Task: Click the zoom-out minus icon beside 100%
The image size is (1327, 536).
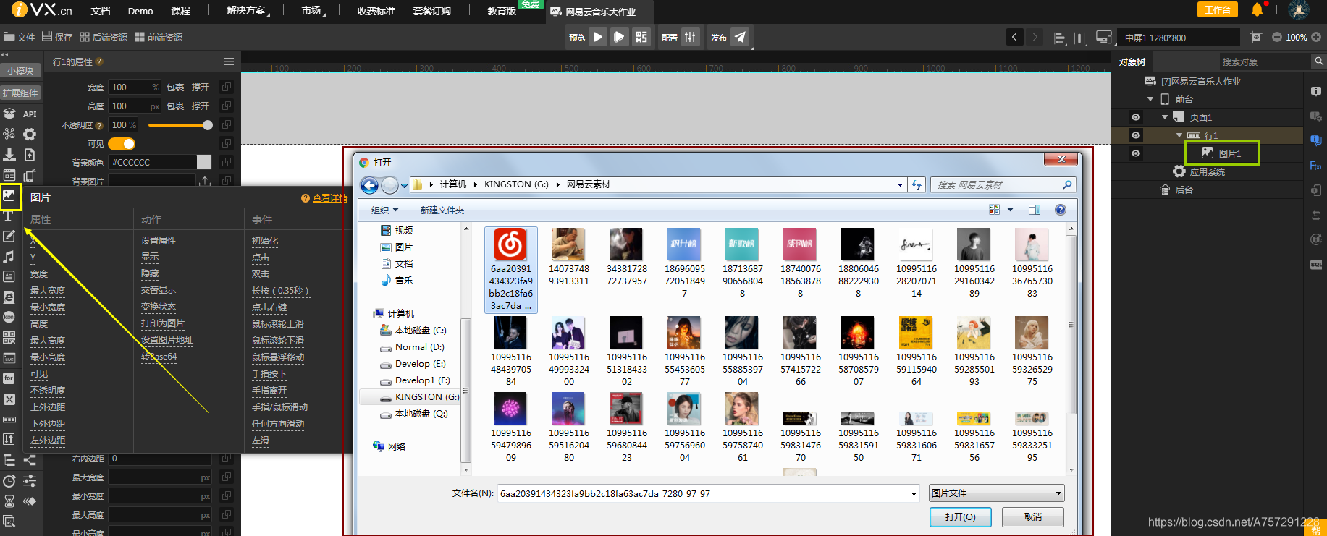Action: point(1276,37)
